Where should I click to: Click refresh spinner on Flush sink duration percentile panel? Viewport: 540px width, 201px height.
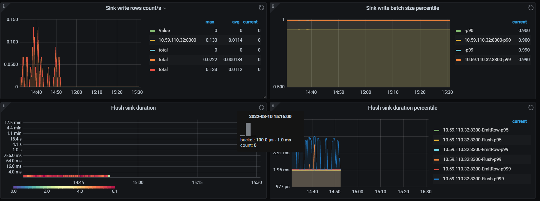point(531,107)
